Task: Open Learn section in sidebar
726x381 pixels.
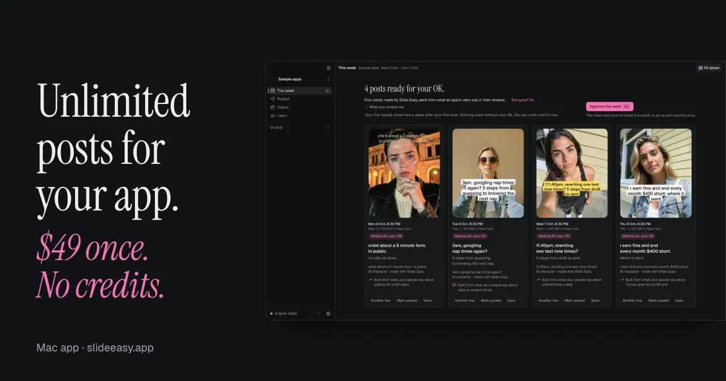Action: [300, 116]
